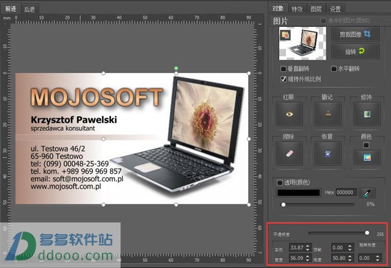The image size is (391, 268).
Task: Click the bottom-left corner selection handle
Action: (x=103, y=204)
